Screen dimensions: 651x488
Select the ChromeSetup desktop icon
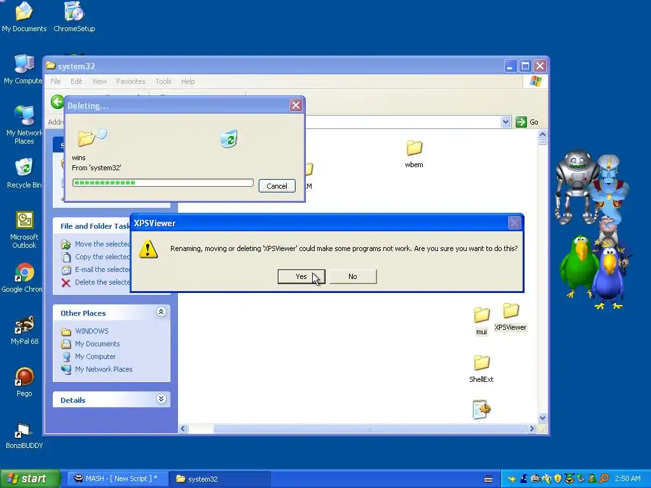click(x=74, y=17)
